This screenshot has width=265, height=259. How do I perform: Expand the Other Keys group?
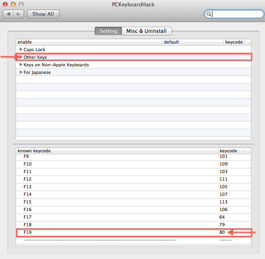pos(21,57)
